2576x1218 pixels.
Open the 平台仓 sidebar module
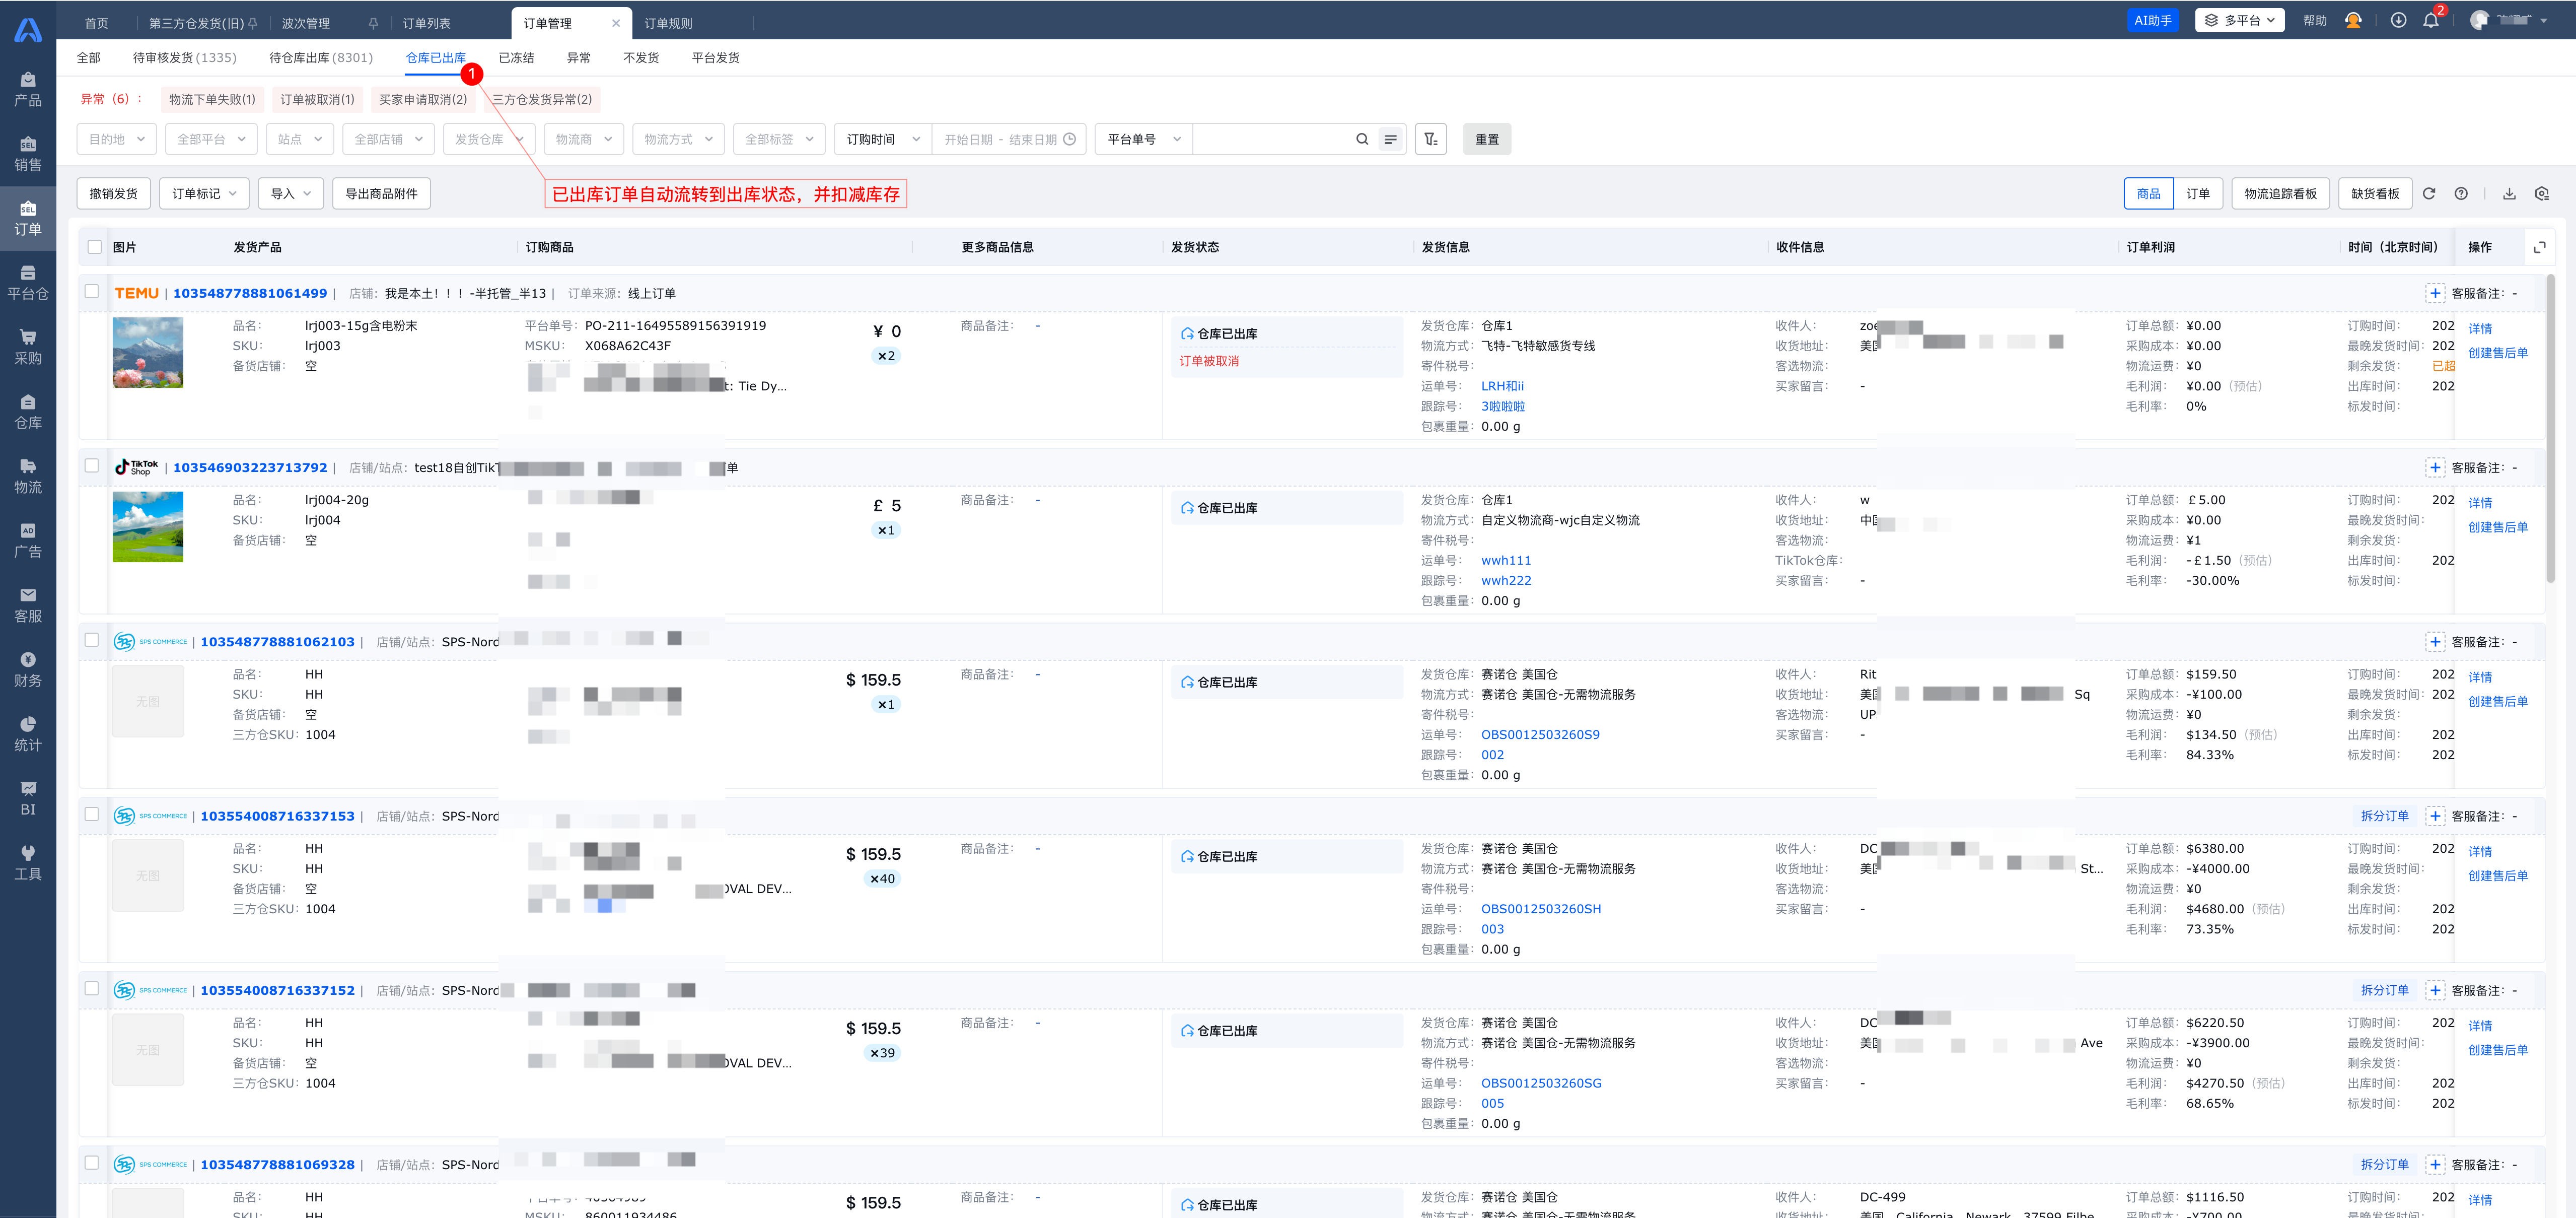(x=28, y=283)
